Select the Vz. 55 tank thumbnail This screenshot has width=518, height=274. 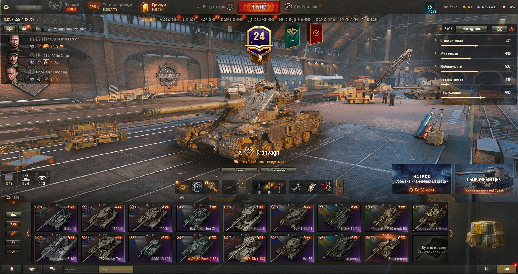coord(292,248)
